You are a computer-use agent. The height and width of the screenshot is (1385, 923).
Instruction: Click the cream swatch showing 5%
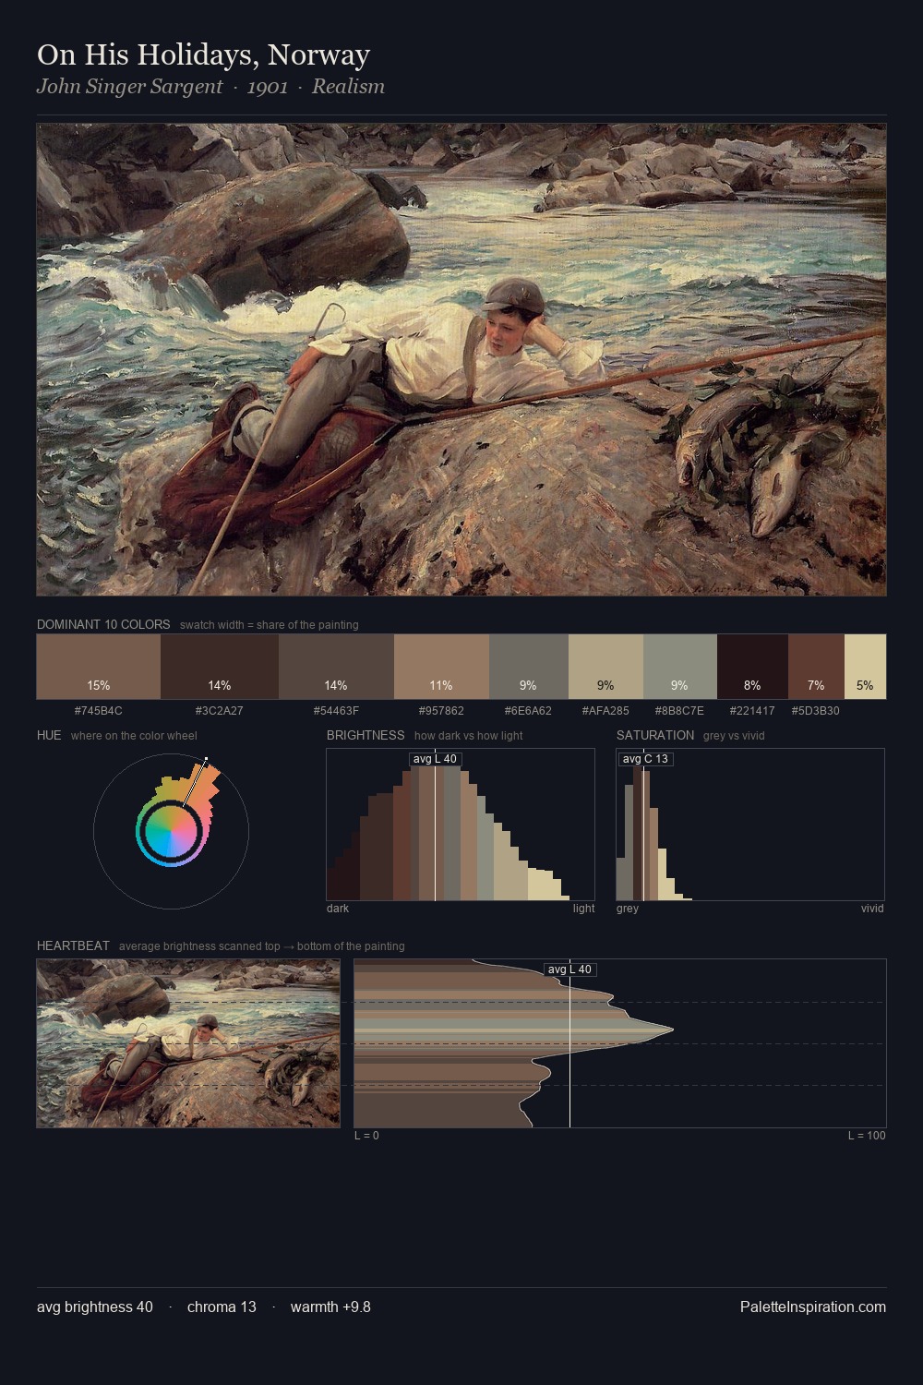tap(865, 667)
